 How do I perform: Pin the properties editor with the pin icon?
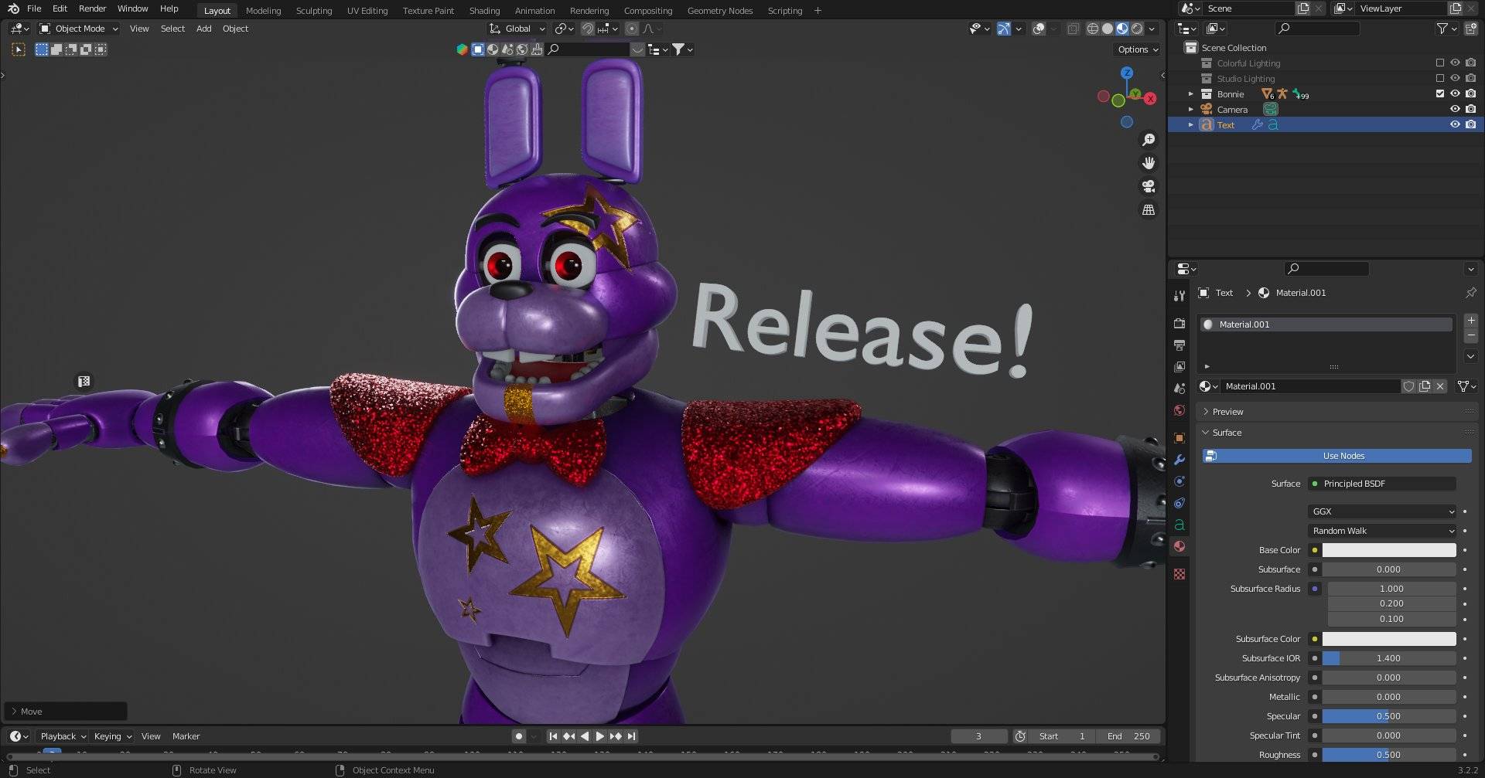coord(1470,293)
